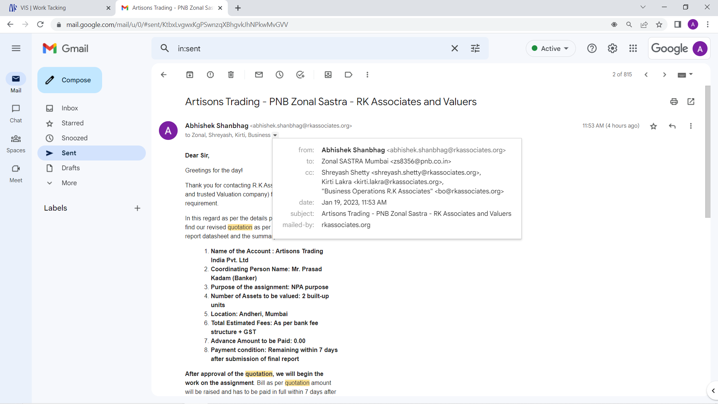Open the browser tab search chevron
The image size is (718, 404).
pos(643,7)
